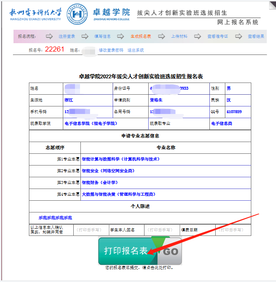Click third choice 智能财务（会计学）
276x282 pixels.
tap(100, 183)
